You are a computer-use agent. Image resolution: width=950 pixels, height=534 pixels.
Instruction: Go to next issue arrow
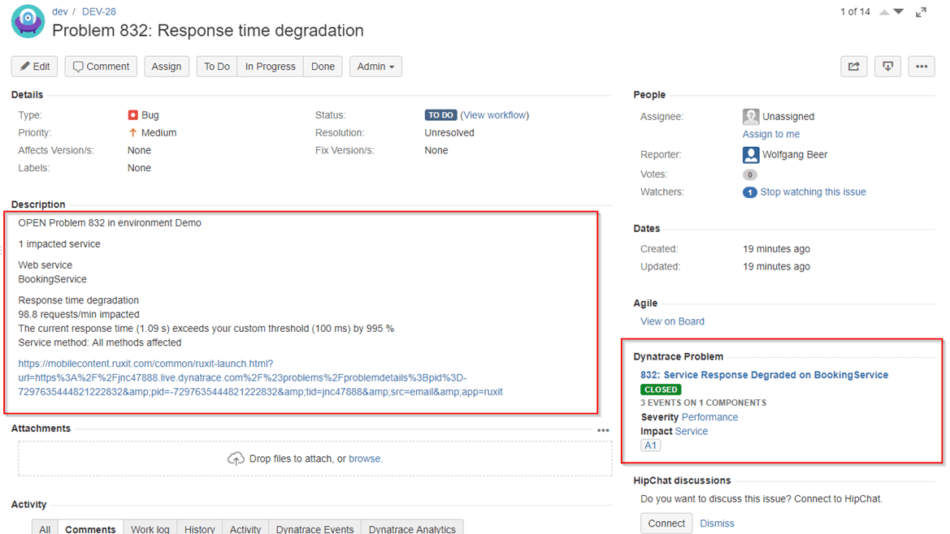pos(899,12)
